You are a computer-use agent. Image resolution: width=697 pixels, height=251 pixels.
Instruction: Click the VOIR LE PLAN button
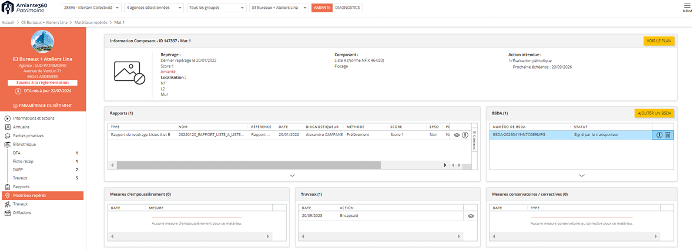coord(659,41)
